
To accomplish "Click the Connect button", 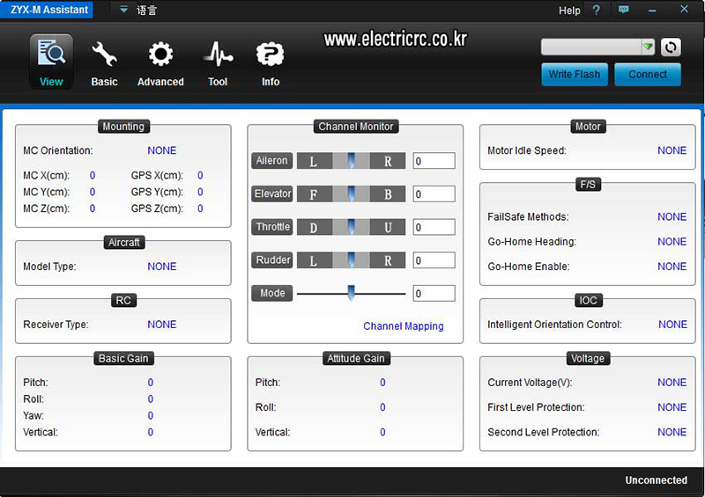I will [648, 74].
